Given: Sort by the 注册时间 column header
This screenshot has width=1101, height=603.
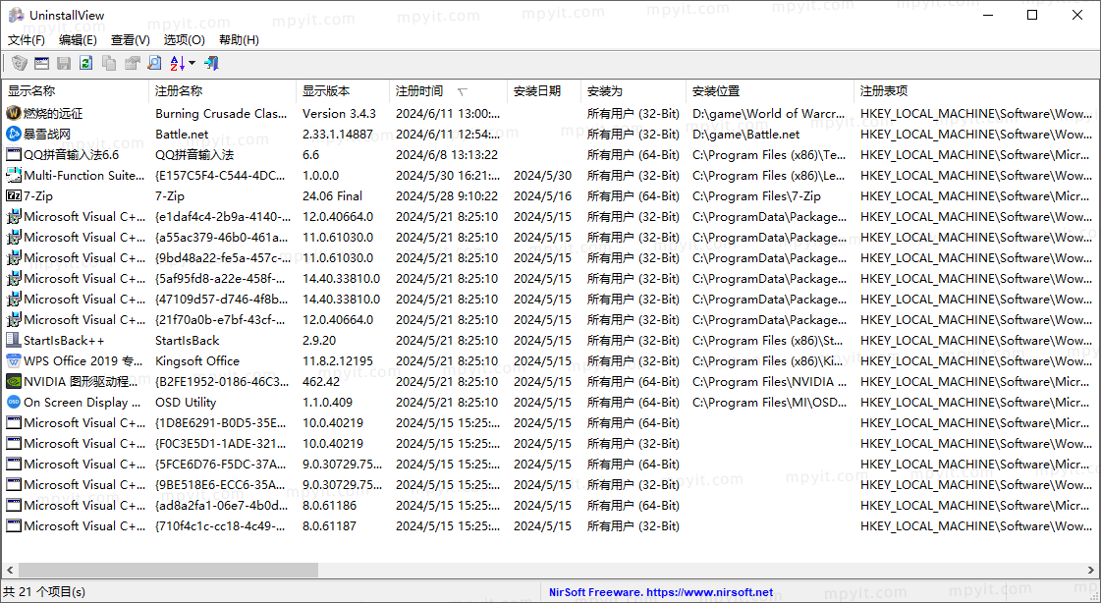Looking at the screenshot, I should (448, 91).
